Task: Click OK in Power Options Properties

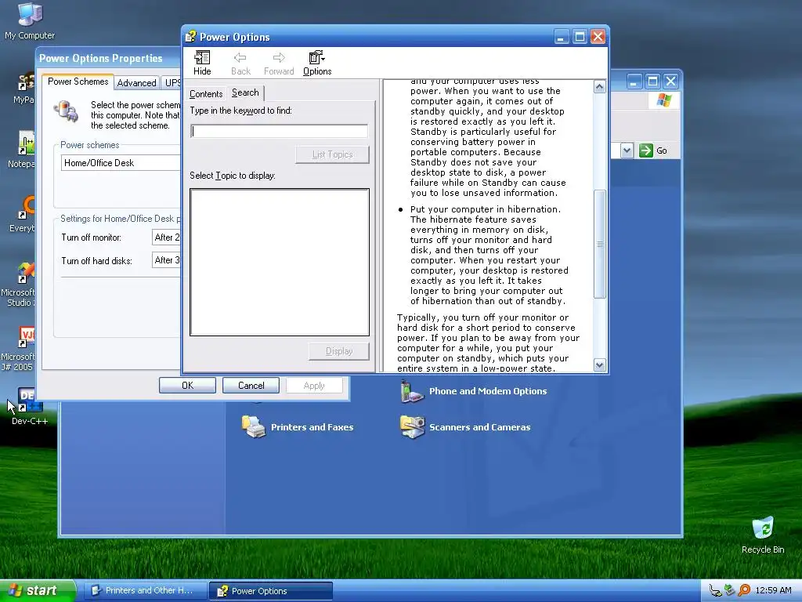Action: pyautogui.click(x=188, y=386)
